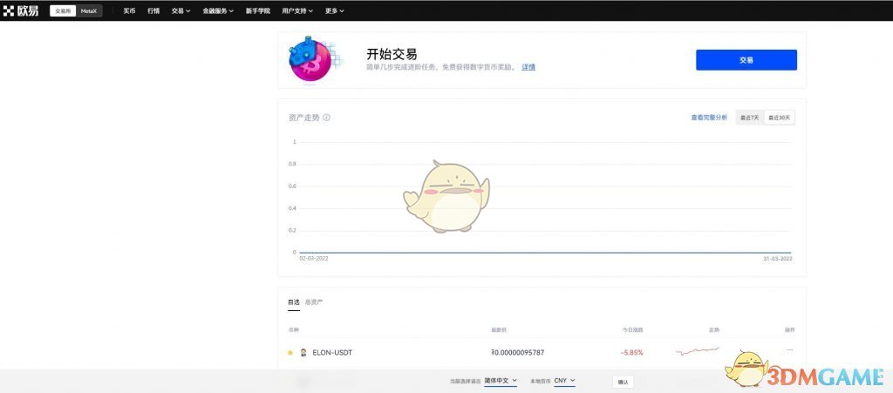This screenshot has width=893, height=393.
Task: Open 买币 in the top navigation
Action: (x=129, y=10)
